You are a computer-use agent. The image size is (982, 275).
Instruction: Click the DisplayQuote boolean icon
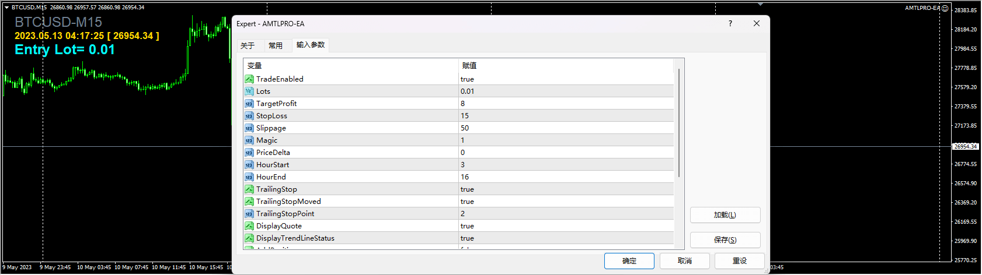pos(249,226)
